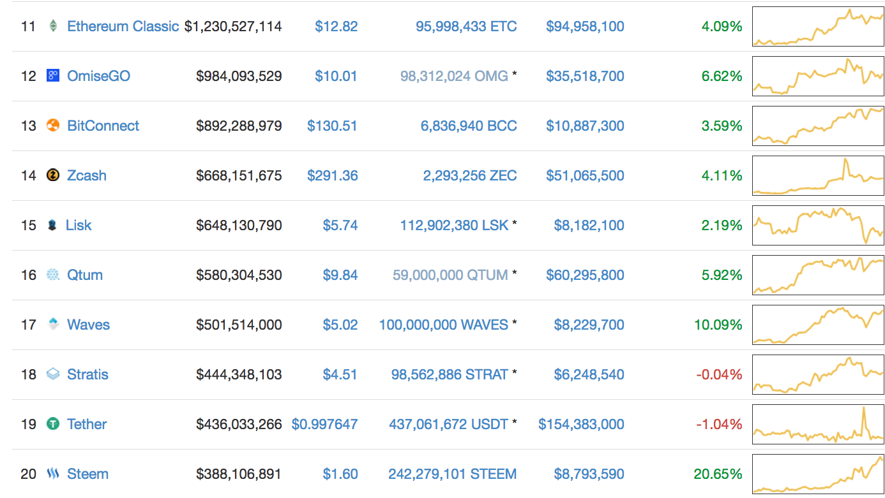Click the Qtum logo icon
885x498 pixels.
pos(53,275)
